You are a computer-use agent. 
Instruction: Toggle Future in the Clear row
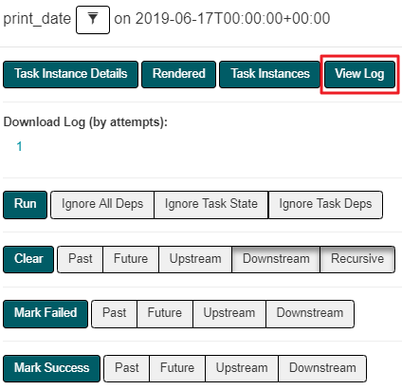tap(131, 259)
